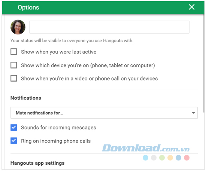Viewport: 206px width, 171px height.
Task: Click the options panel vertical scrollbar
Action: (x=204, y=63)
